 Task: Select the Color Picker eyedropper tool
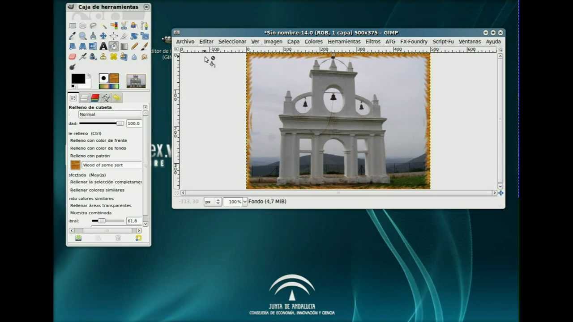[x=73, y=36]
